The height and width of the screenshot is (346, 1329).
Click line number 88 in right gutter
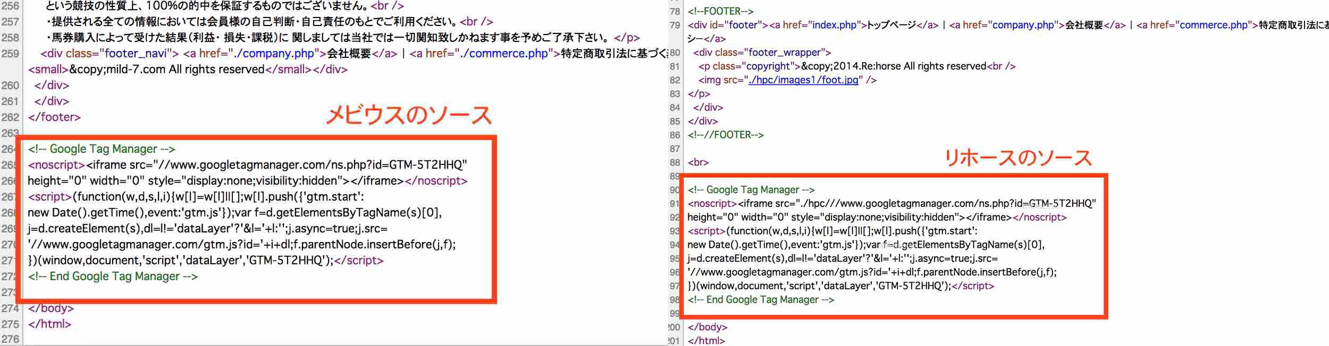(x=675, y=162)
